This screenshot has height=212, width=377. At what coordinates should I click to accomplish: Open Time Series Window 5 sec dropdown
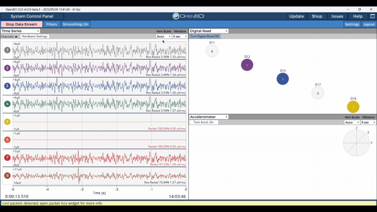tap(180, 36)
